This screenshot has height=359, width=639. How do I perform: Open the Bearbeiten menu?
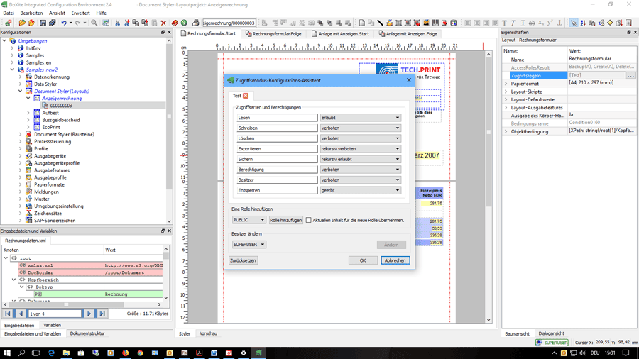click(31, 13)
